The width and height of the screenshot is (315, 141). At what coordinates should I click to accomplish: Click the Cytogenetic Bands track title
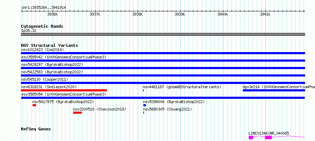(x=42, y=26)
